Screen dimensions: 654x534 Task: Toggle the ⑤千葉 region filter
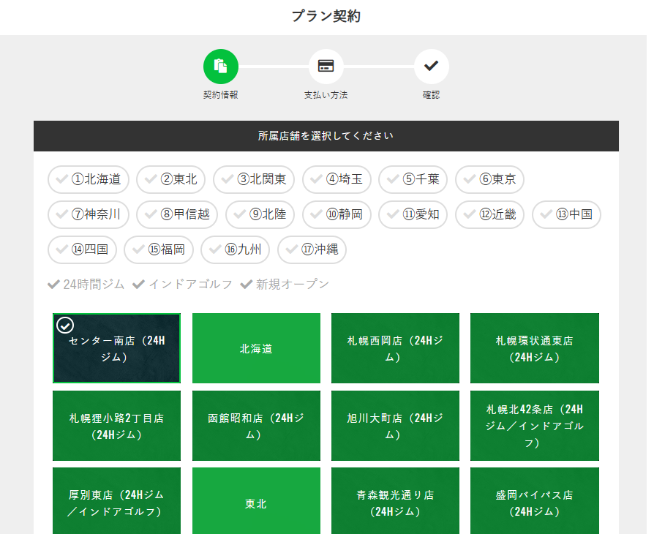pos(413,179)
